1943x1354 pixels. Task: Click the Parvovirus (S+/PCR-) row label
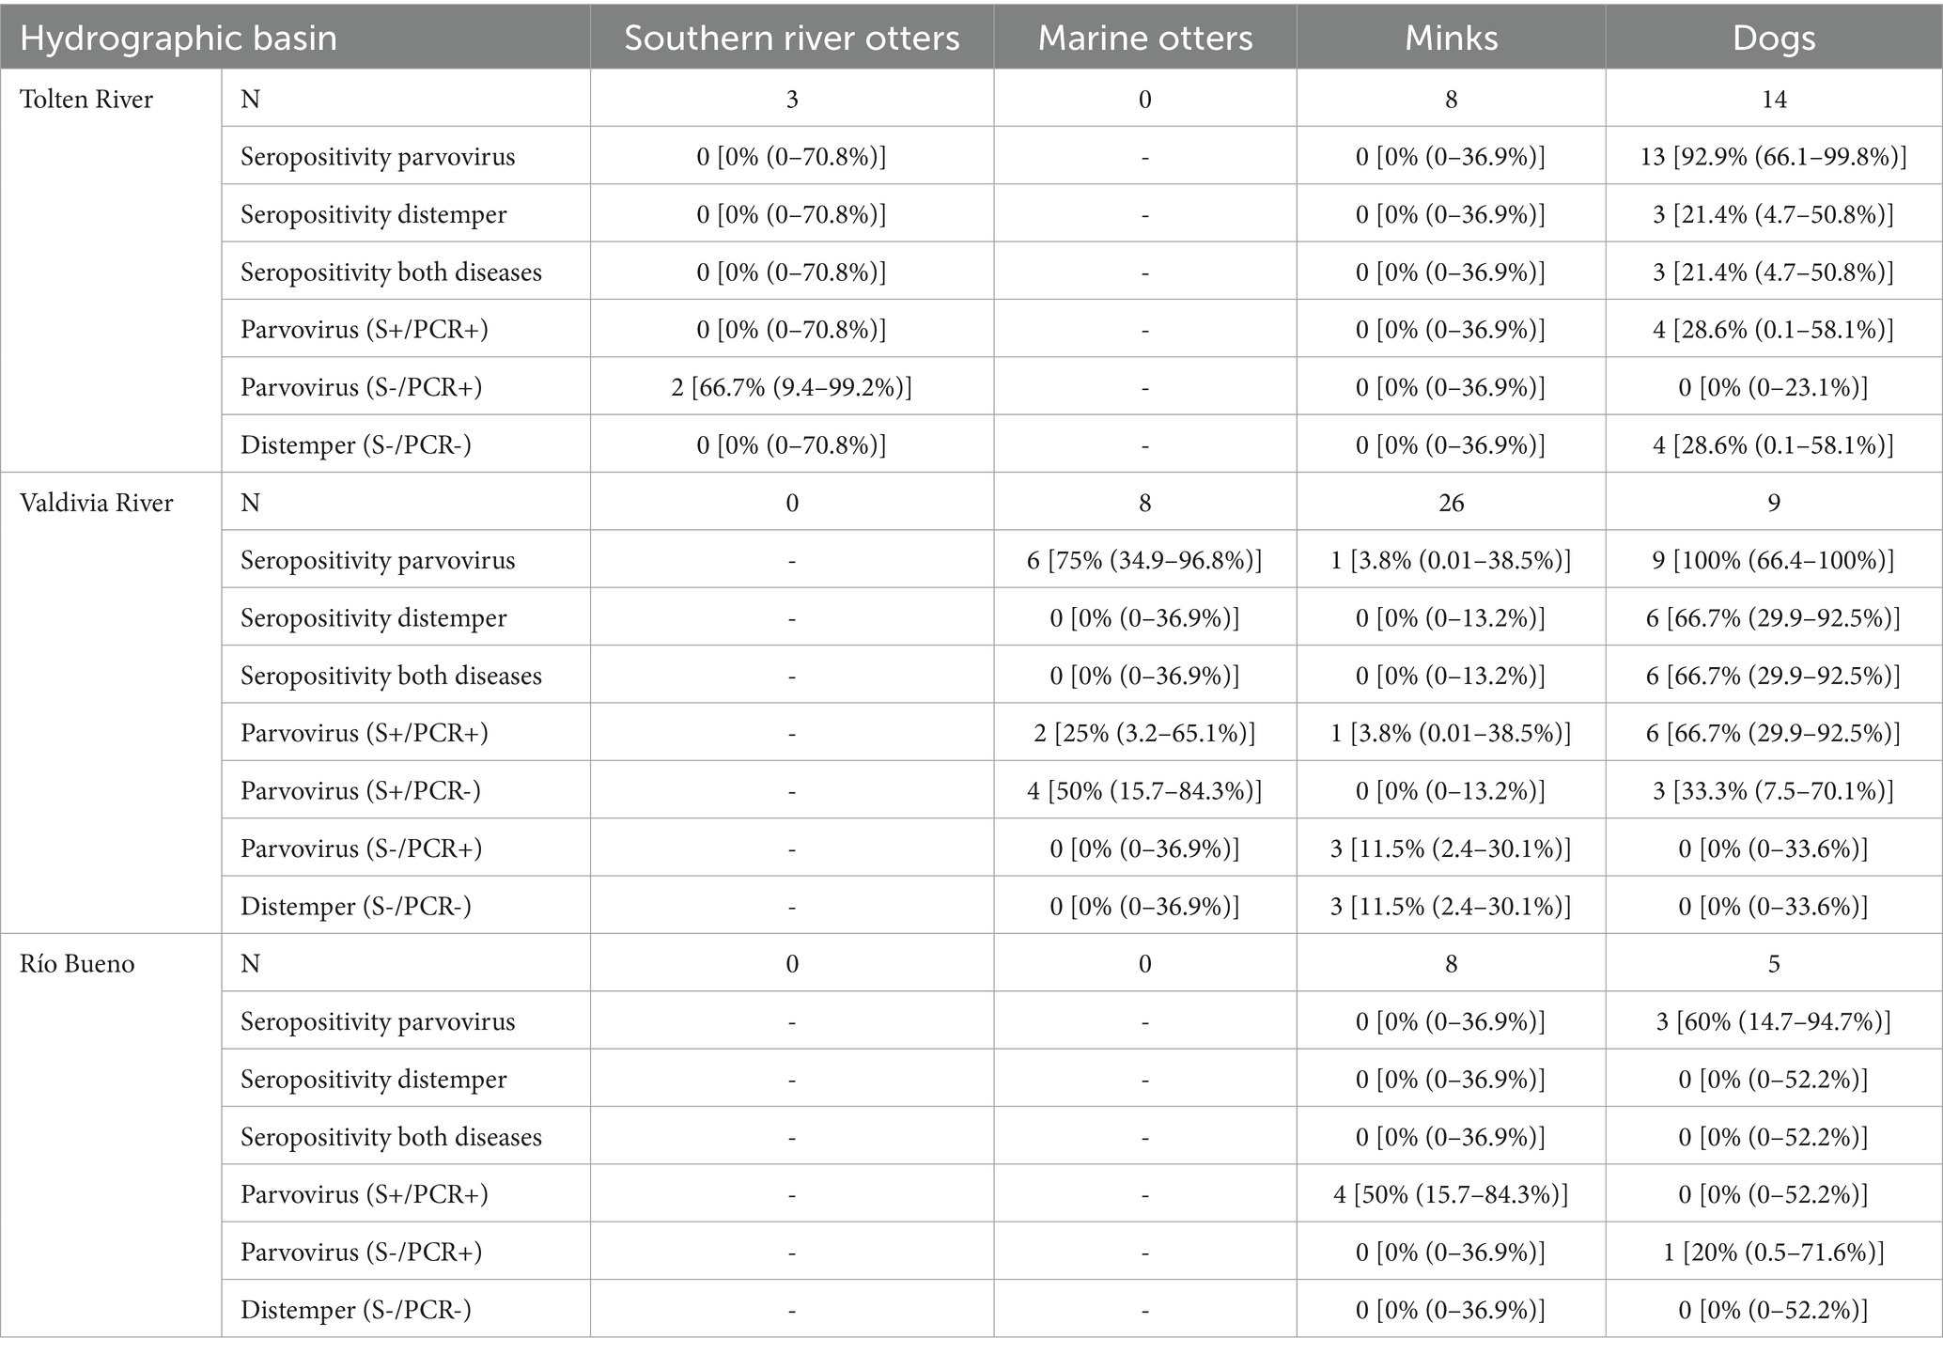pos(361,791)
